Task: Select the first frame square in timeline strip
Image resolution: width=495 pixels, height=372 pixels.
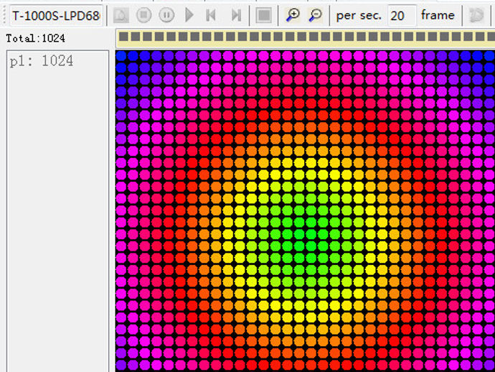Action: click(x=123, y=37)
